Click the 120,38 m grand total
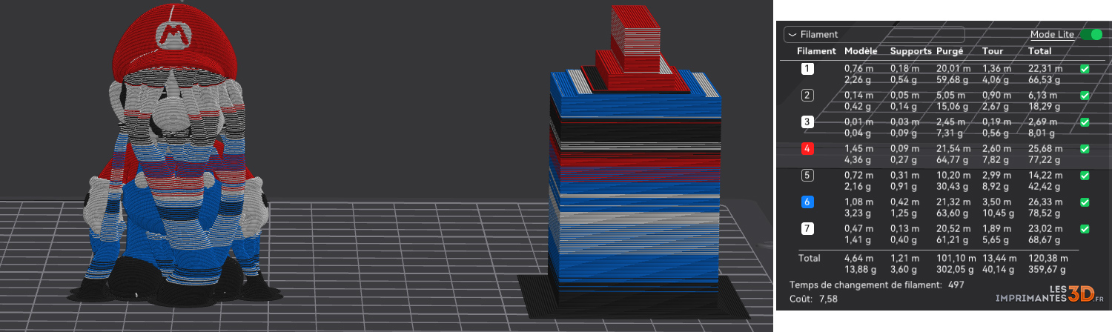Viewport: 1112px width, 332px height. [1048, 258]
